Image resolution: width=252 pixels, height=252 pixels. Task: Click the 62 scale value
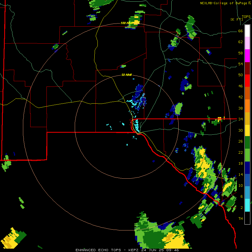pos(241,42)
